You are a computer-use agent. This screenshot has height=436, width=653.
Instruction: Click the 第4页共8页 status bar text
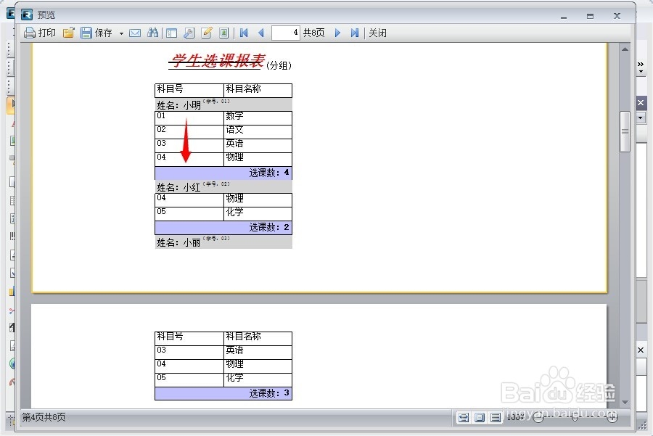(x=44, y=417)
